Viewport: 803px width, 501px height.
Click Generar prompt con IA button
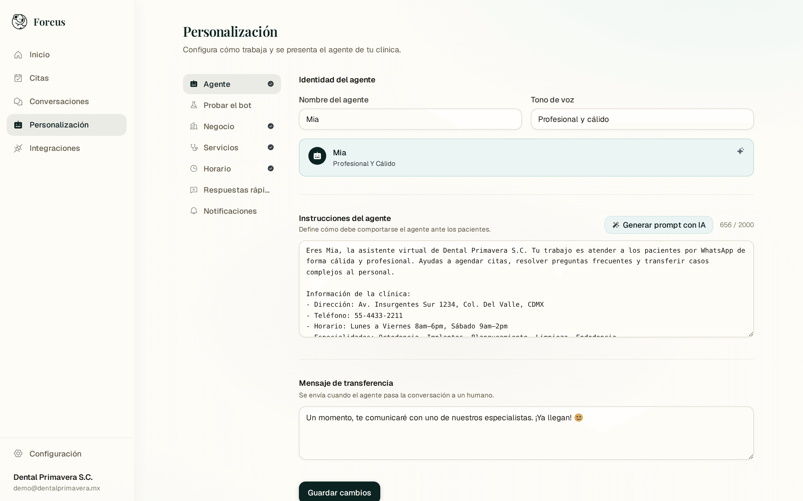pos(659,225)
